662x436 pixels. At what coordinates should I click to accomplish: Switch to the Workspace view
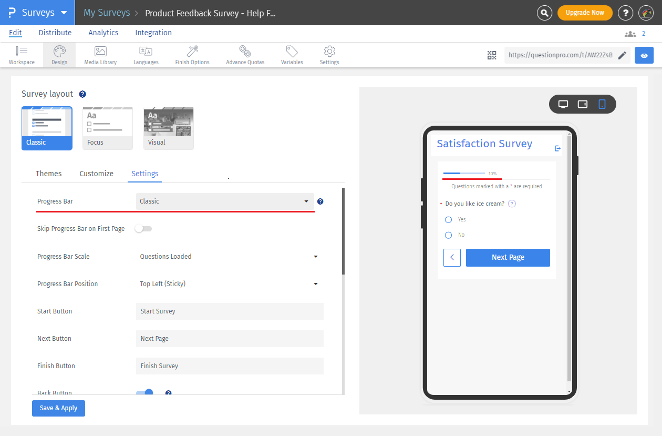(x=22, y=54)
